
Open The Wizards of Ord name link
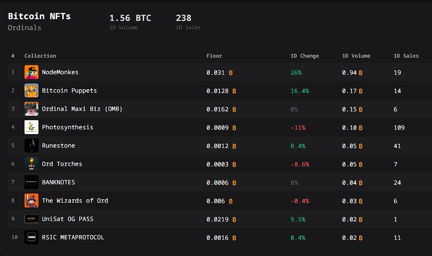tap(75, 201)
